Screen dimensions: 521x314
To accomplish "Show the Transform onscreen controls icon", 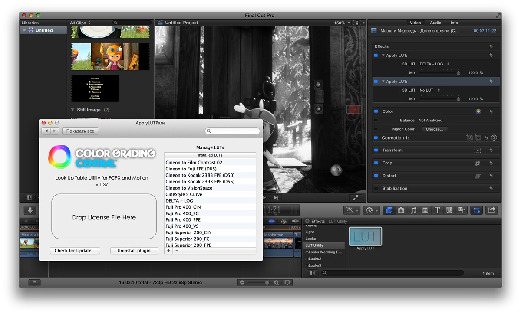I will pos(478,150).
